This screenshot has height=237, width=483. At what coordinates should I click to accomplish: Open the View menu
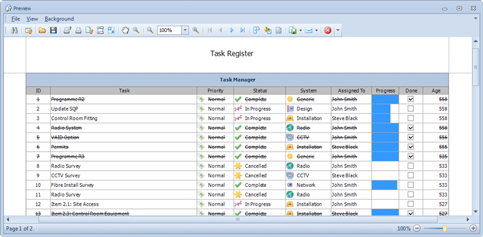tap(32, 19)
